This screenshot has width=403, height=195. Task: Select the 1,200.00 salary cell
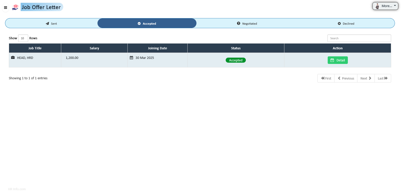click(x=94, y=60)
